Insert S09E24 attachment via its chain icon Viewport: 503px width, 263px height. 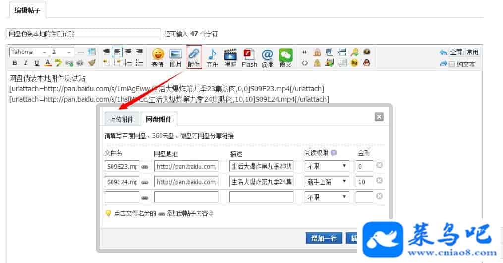tap(145, 182)
